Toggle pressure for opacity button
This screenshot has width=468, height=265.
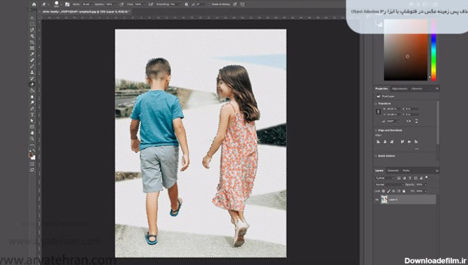tap(122, 4)
